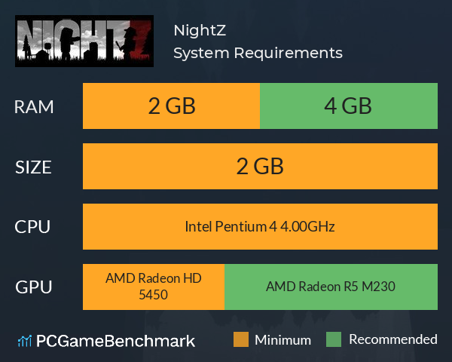Select the 2 GB minimum RAM bar
Image resolution: width=452 pixels, height=362 pixels.
[x=171, y=106]
